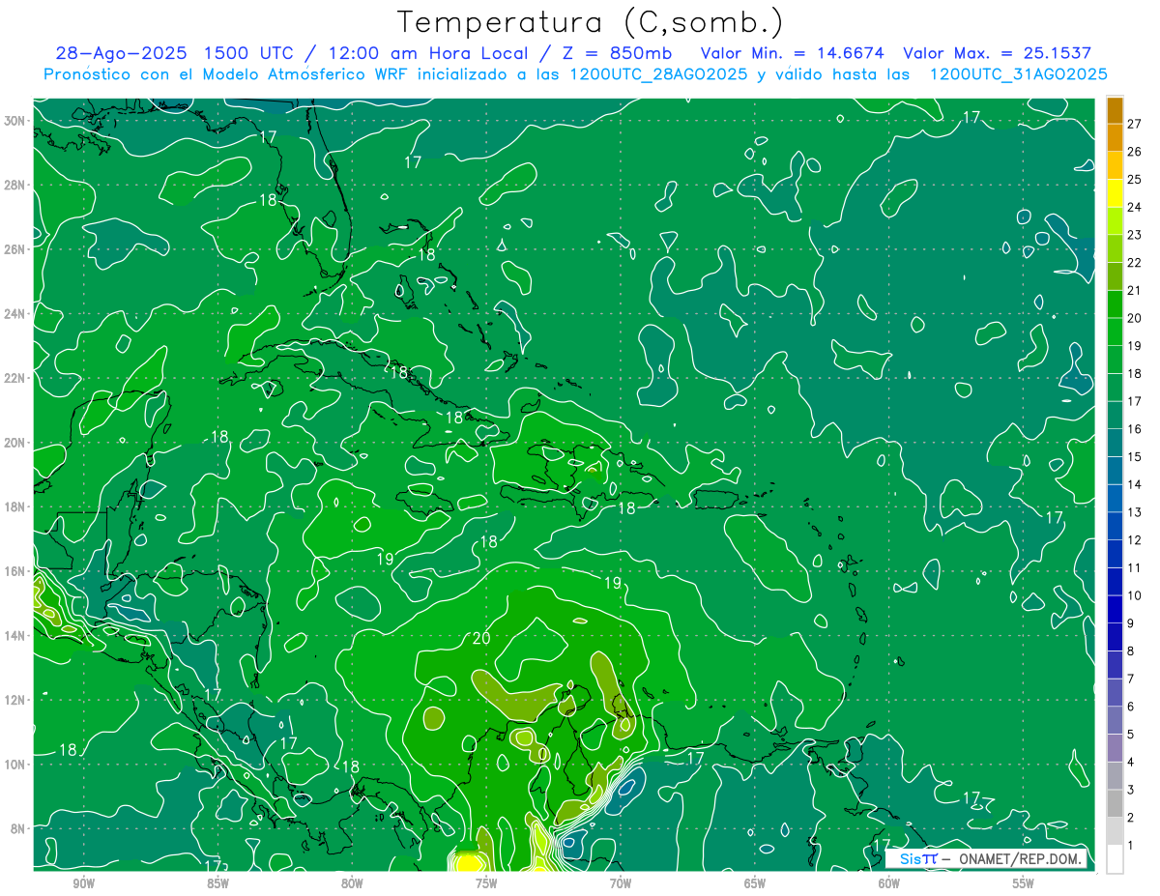Click the "18N" latitude axis label

click(x=14, y=506)
